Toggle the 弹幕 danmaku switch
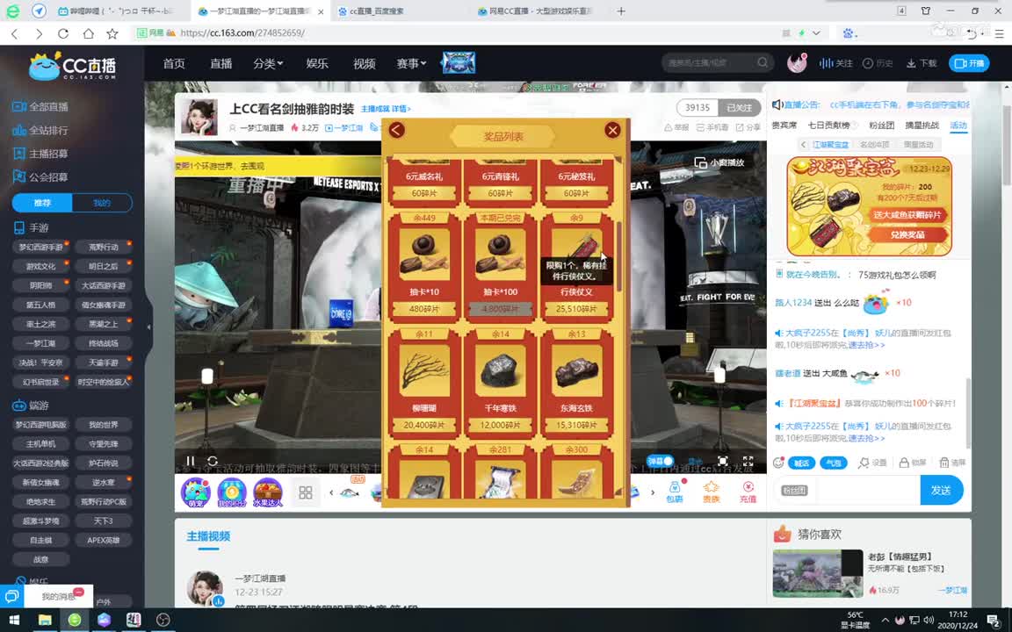1012x632 pixels. point(661,461)
